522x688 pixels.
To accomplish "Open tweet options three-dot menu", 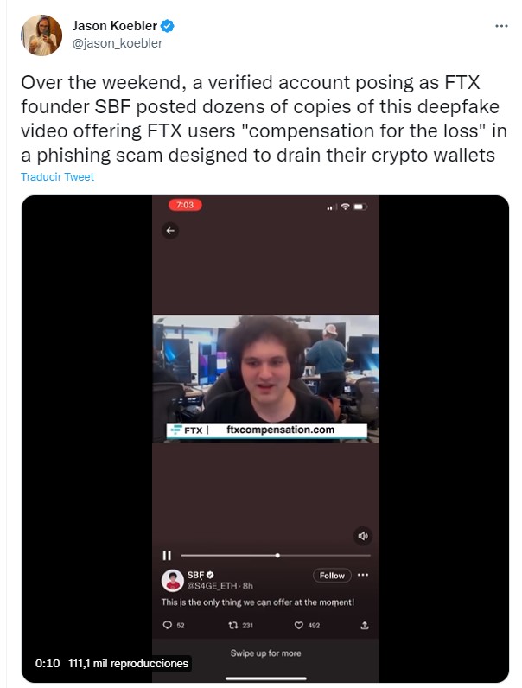I will coord(501,26).
